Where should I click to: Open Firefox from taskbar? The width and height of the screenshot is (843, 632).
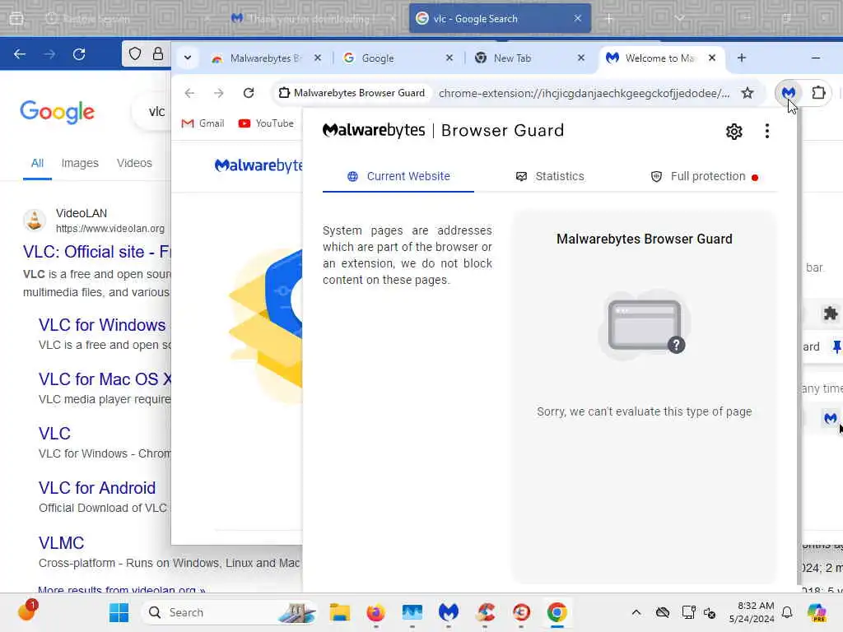[x=375, y=612]
